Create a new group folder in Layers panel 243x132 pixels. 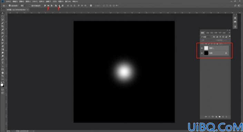coord(220,117)
